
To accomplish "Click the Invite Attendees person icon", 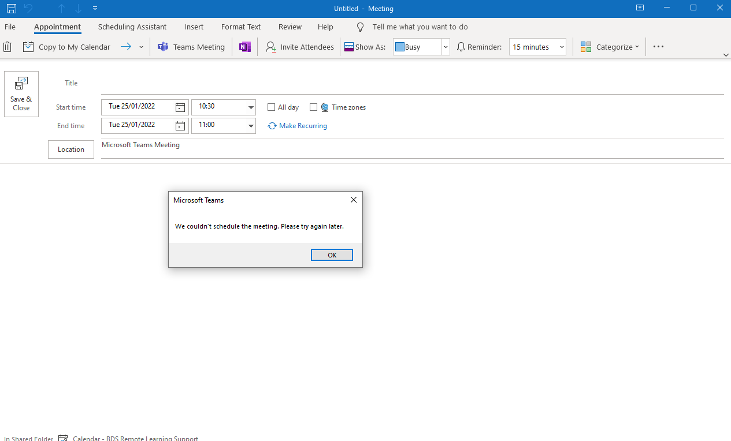I will [270, 47].
